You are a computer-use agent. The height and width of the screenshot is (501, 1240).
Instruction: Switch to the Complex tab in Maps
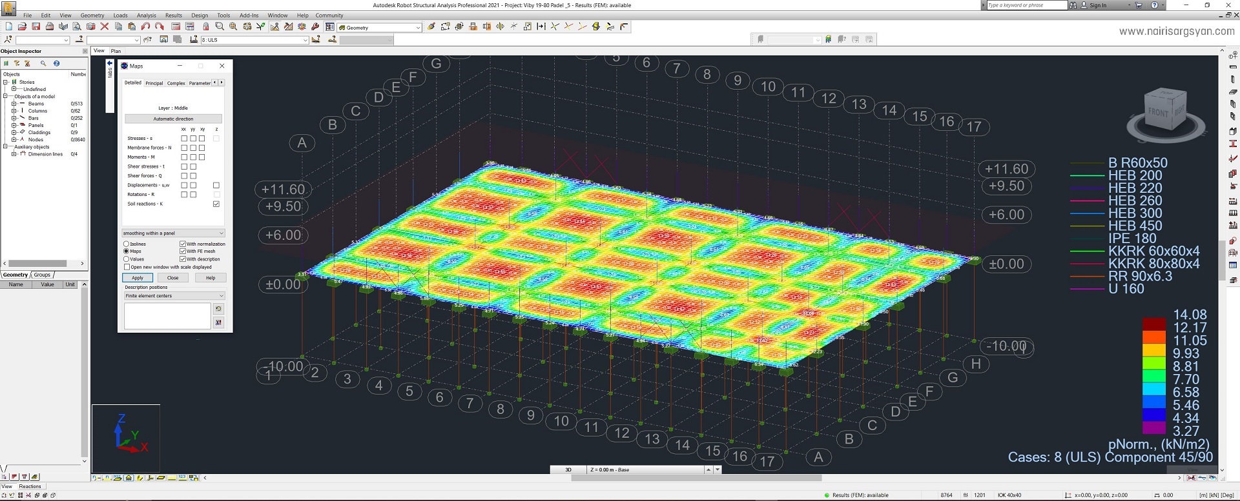click(x=176, y=83)
